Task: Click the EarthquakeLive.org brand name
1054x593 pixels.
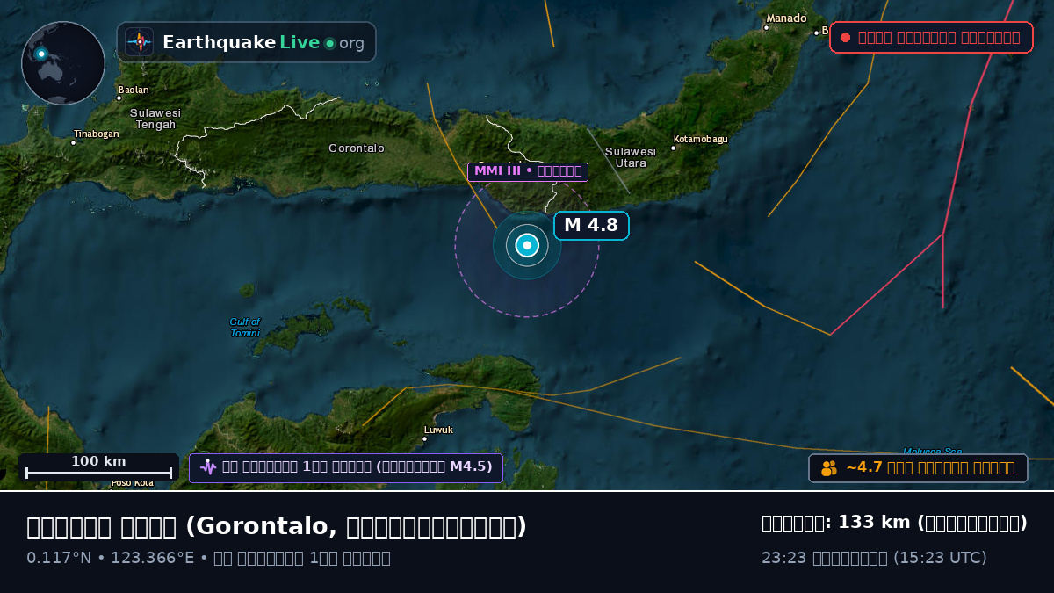Action: 263,42
